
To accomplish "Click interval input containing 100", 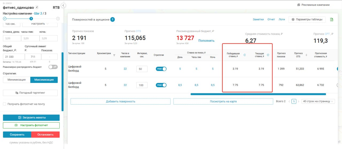I will coord(142,85).
